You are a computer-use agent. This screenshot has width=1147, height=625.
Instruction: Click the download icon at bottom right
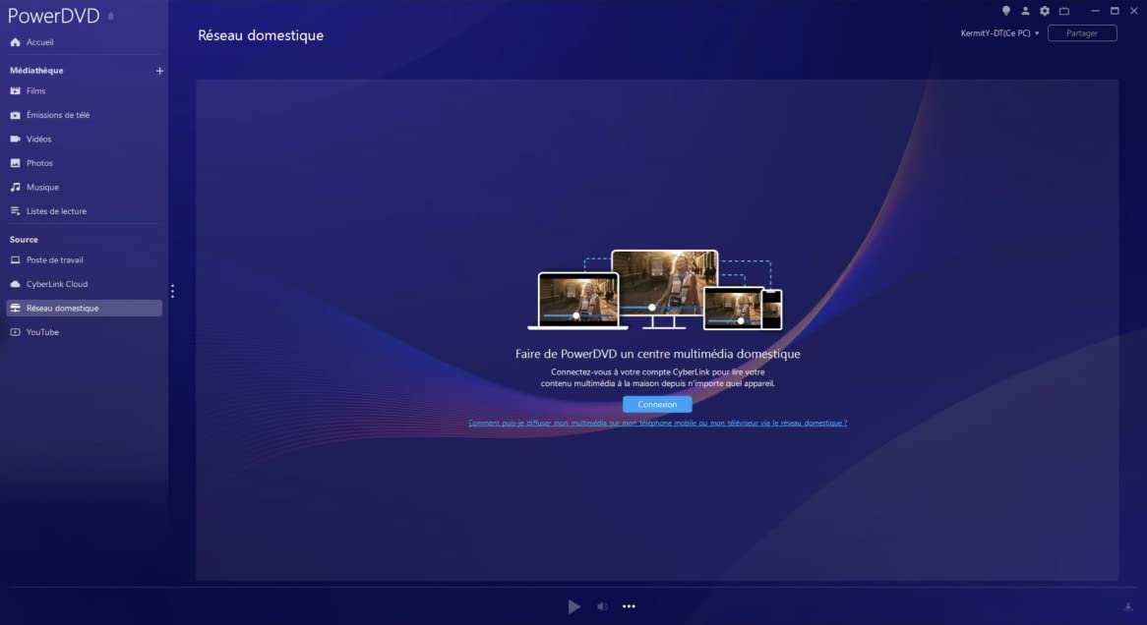click(x=1128, y=606)
